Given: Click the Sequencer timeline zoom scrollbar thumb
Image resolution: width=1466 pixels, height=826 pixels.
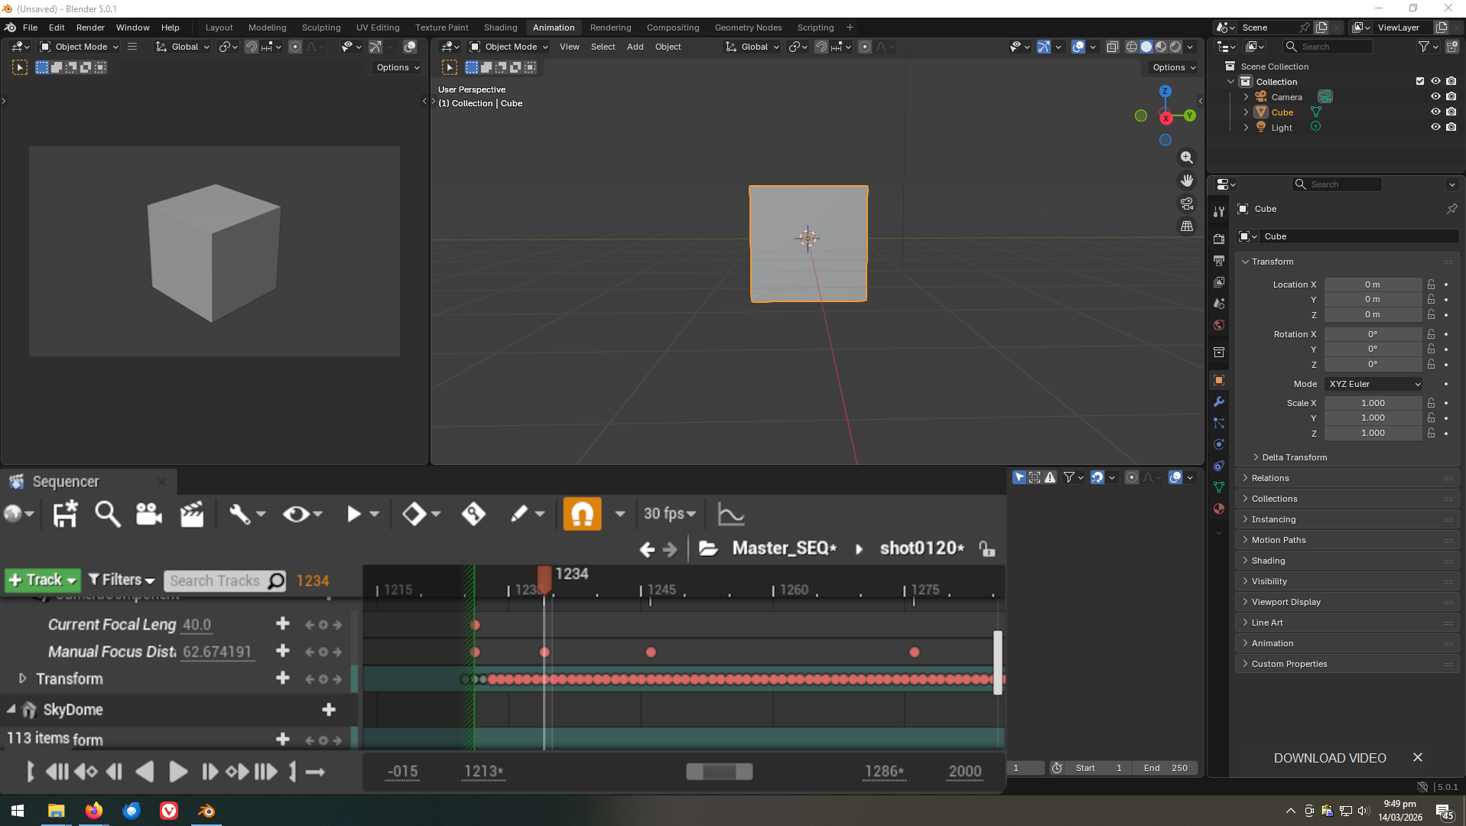Looking at the screenshot, I should [x=719, y=772].
